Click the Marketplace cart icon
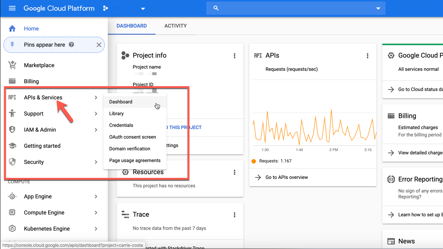 tap(12, 65)
